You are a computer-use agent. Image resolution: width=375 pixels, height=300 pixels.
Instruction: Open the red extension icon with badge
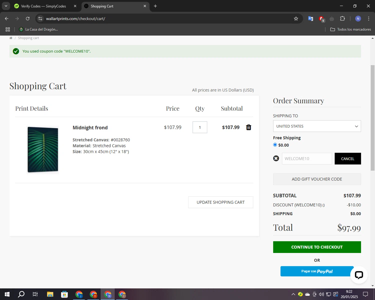(x=321, y=19)
